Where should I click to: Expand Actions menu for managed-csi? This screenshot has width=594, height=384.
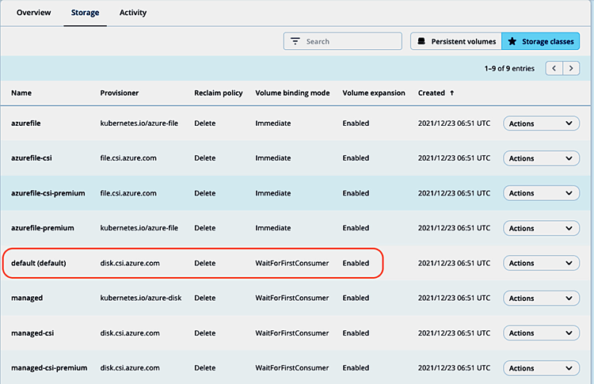pyautogui.click(x=541, y=333)
